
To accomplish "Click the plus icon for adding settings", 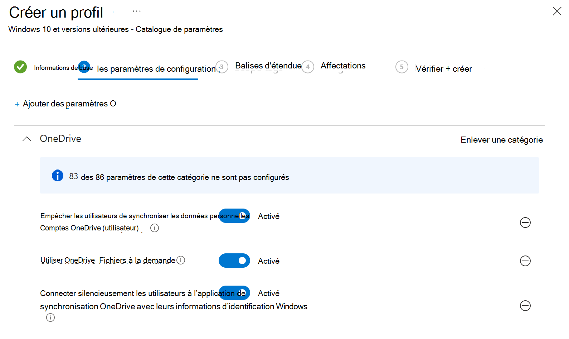I will pyautogui.click(x=17, y=104).
